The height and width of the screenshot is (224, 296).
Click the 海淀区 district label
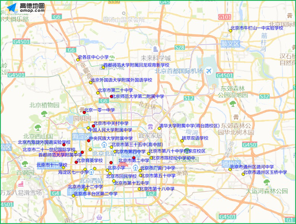click(82, 137)
